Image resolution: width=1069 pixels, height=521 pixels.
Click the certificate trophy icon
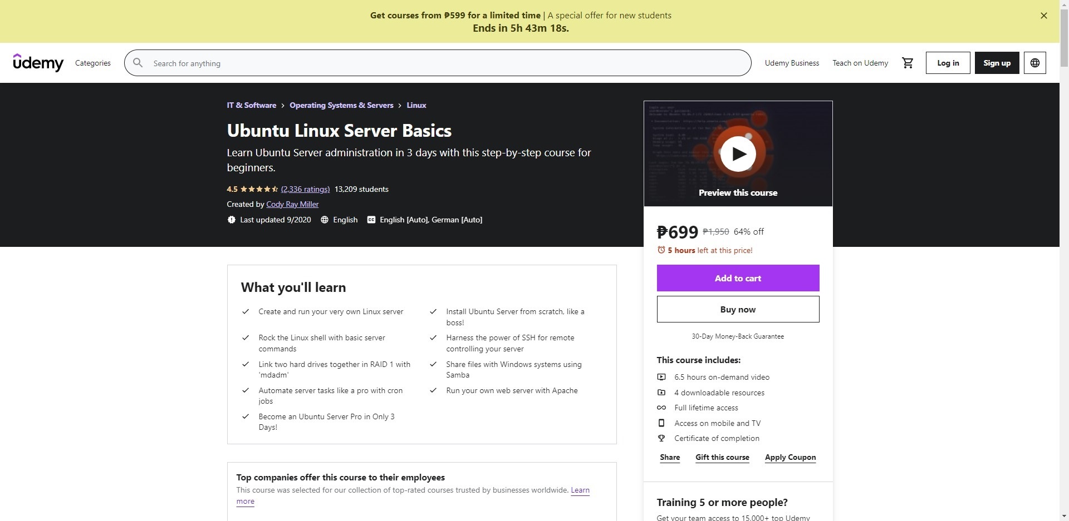tap(661, 438)
